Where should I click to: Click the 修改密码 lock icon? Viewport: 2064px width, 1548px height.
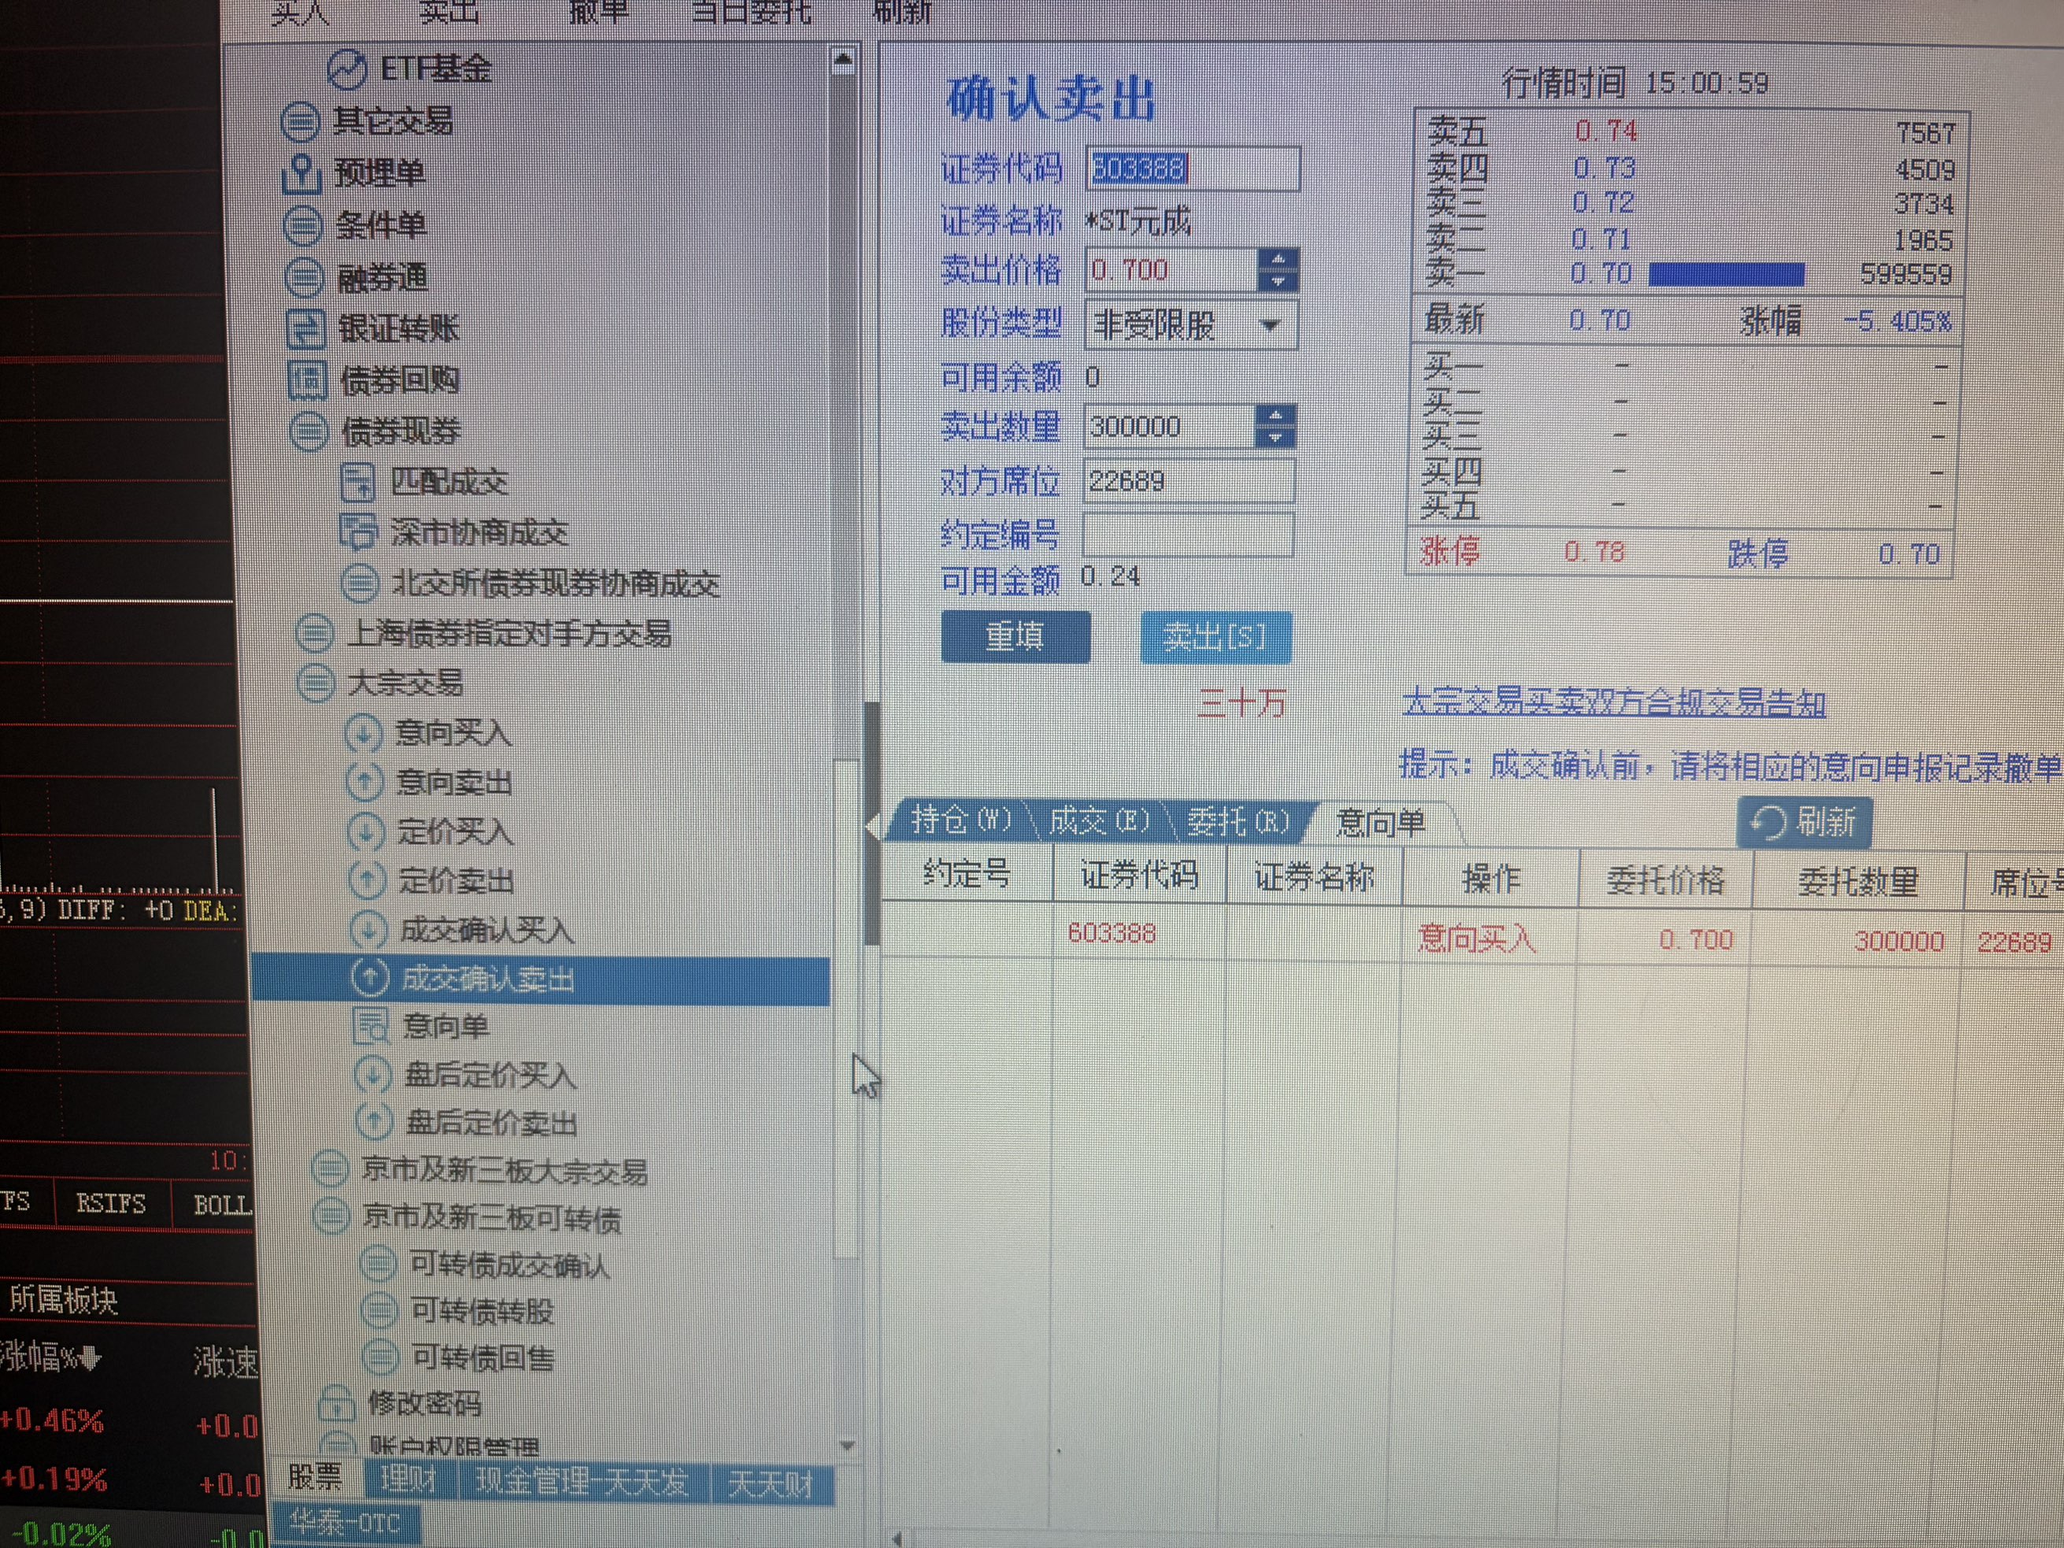click(x=336, y=1402)
